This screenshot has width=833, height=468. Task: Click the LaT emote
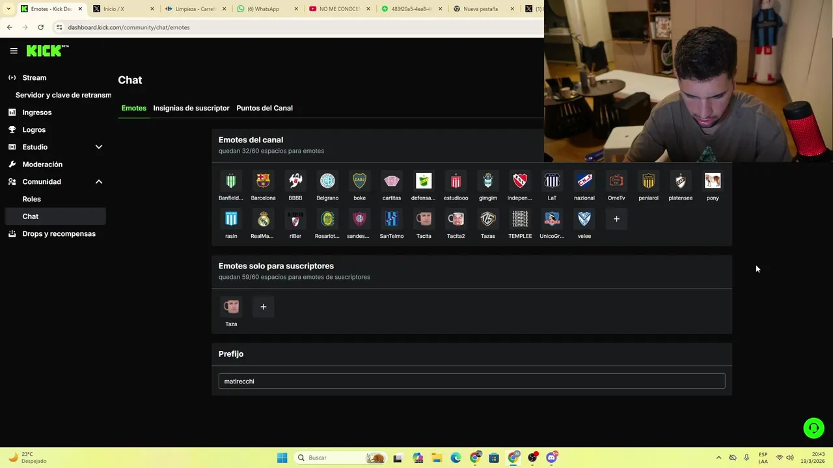click(552, 181)
